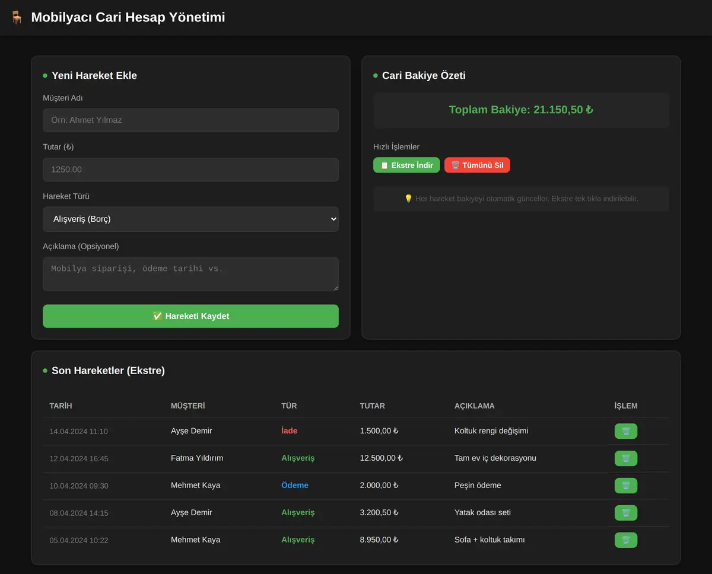
Task: Delete the Fatma Yıldırım transaction row
Action: pos(626,458)
